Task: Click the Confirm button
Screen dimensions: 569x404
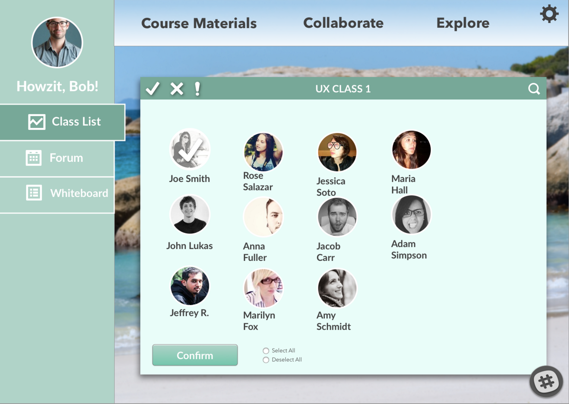Action: [195, 355]
